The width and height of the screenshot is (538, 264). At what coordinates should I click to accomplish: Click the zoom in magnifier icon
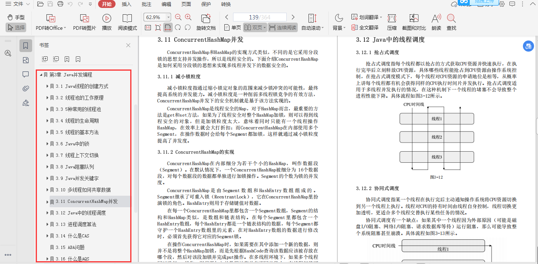click(x=188, y=17)
